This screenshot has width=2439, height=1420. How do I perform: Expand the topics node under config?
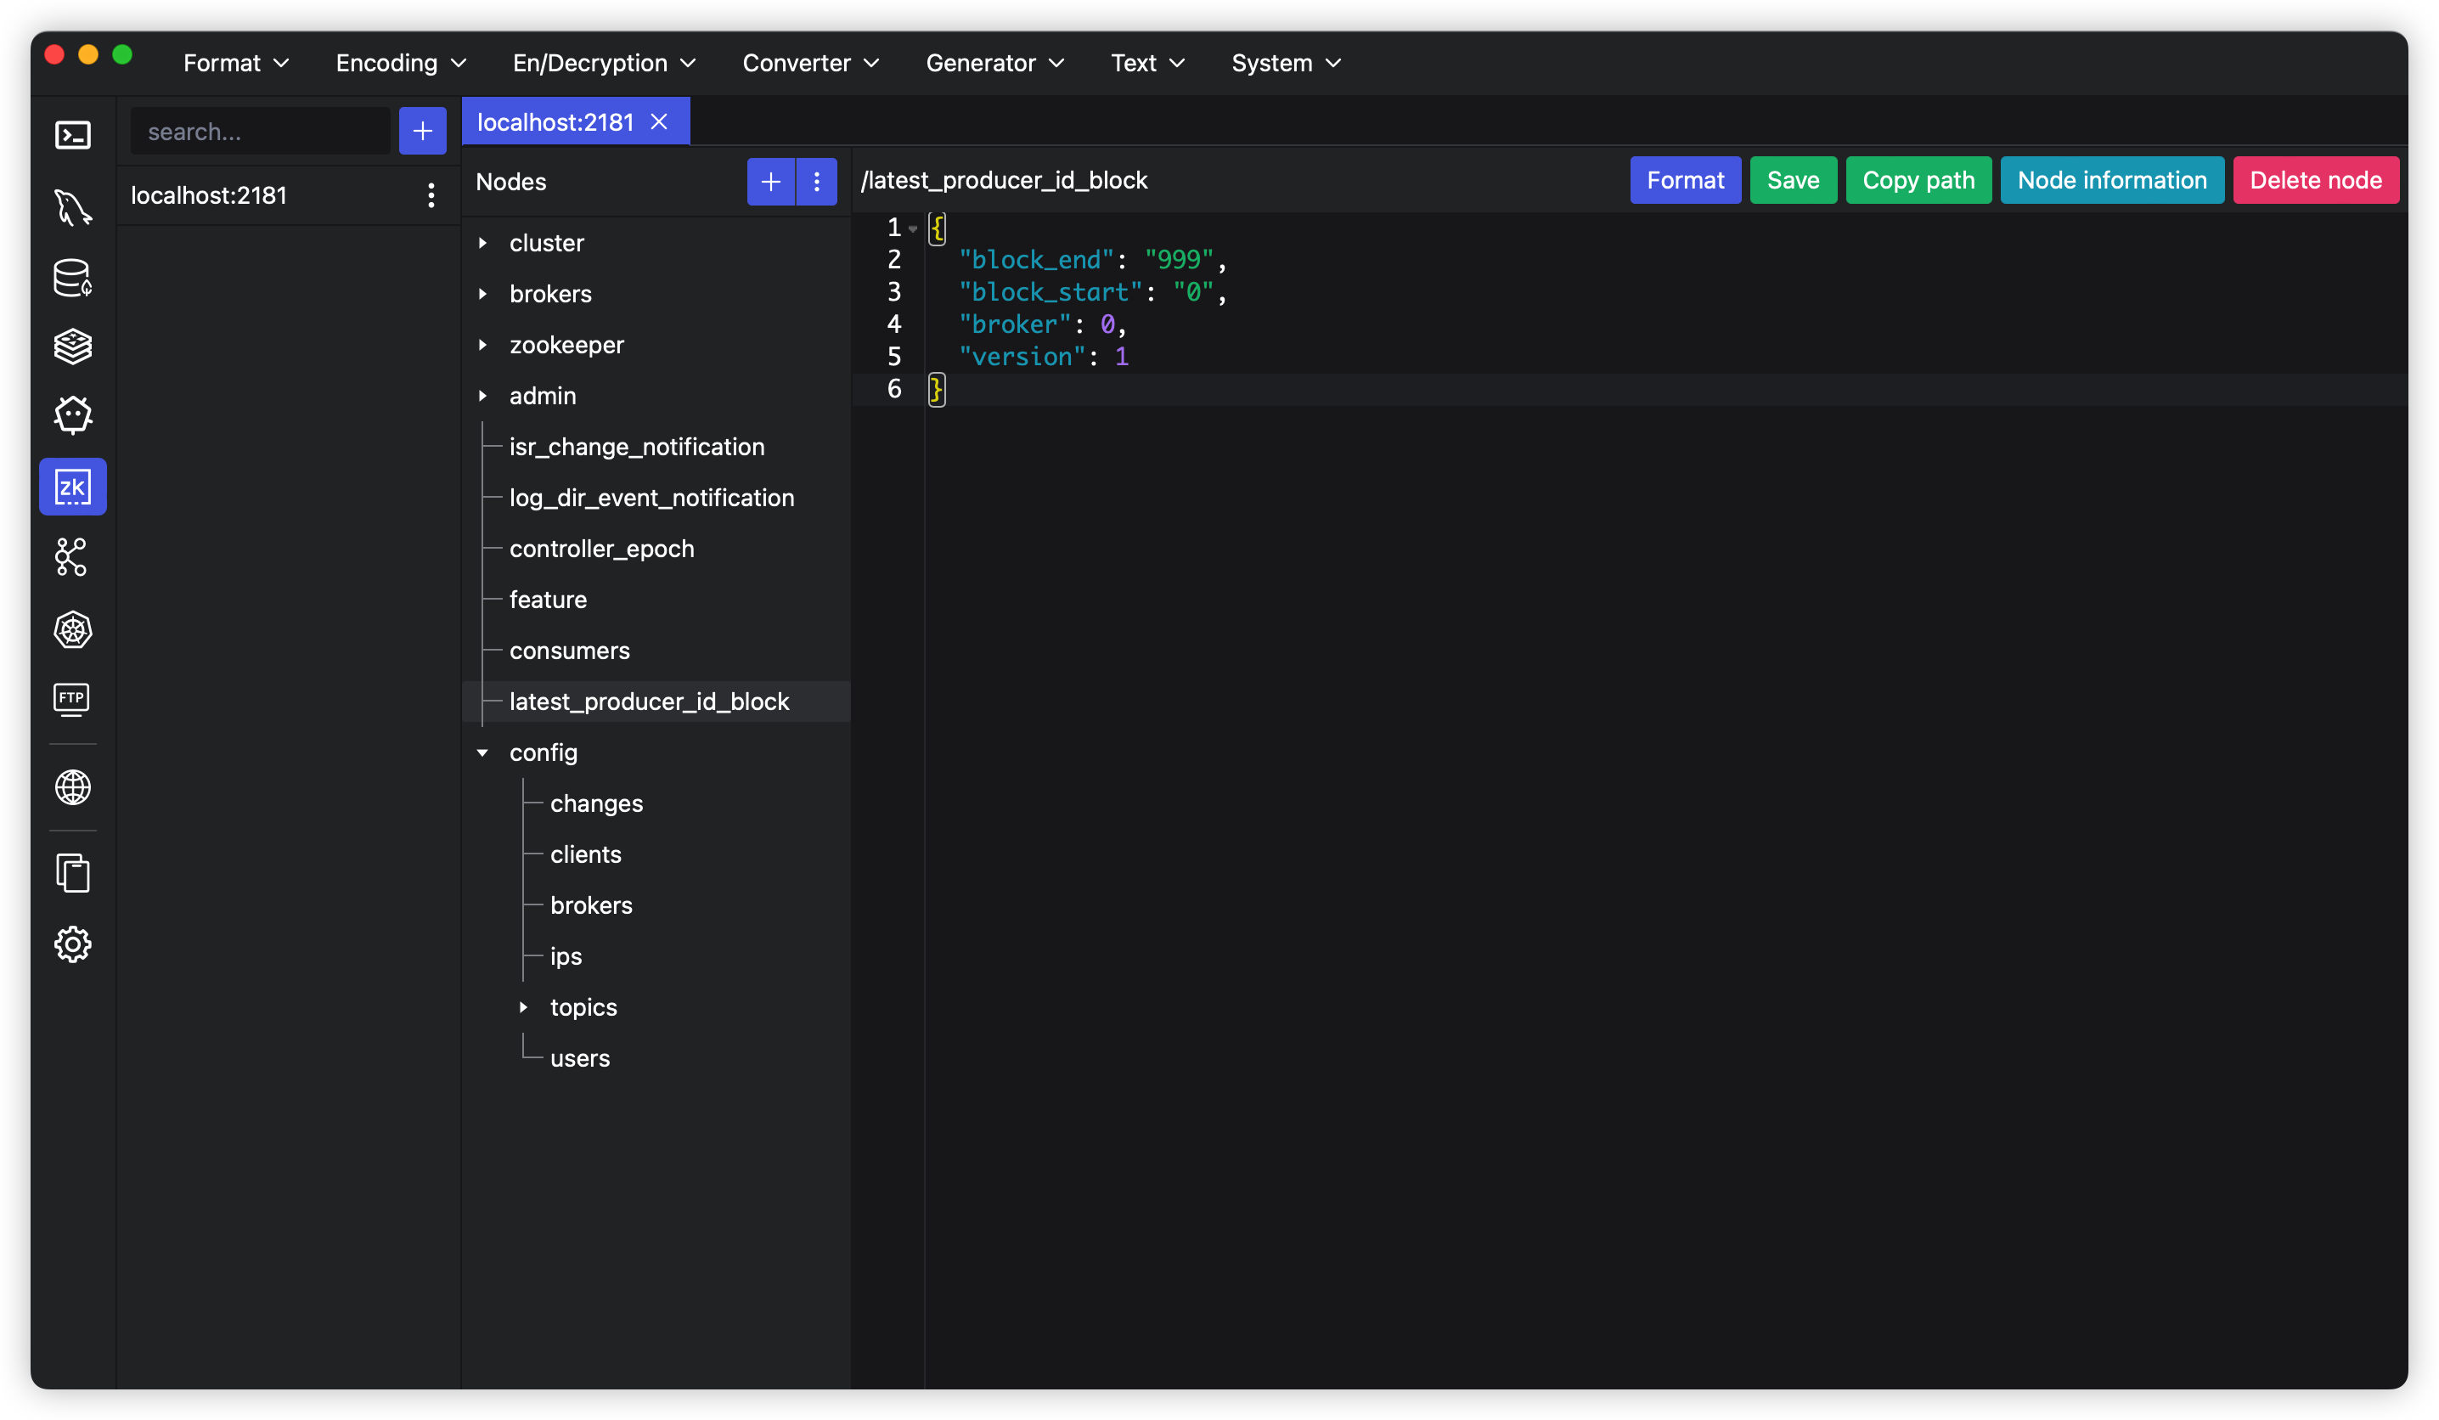[x=524, y=1007]
